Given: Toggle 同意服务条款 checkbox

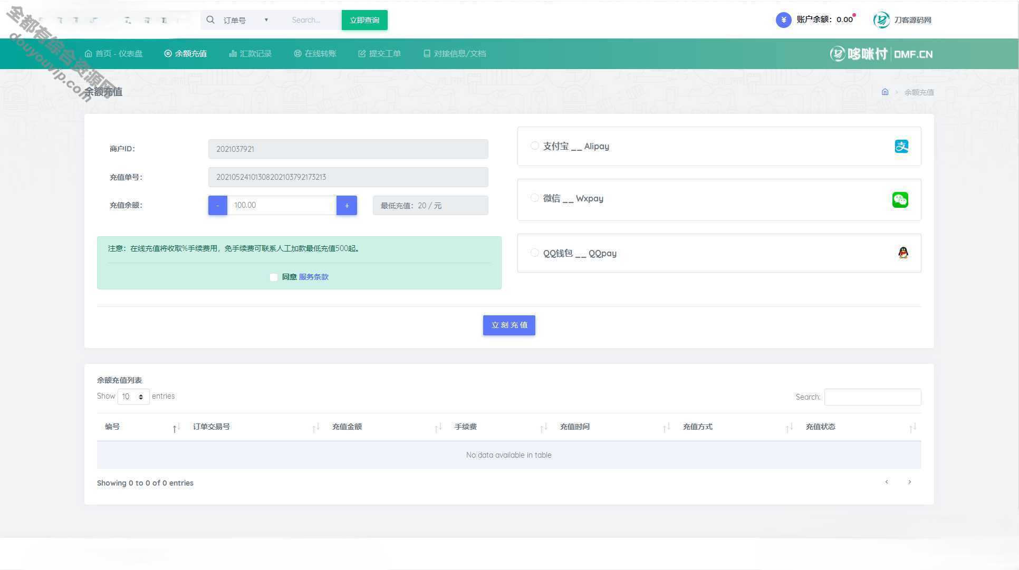Looking at the screenshot, I should point(274,276).
